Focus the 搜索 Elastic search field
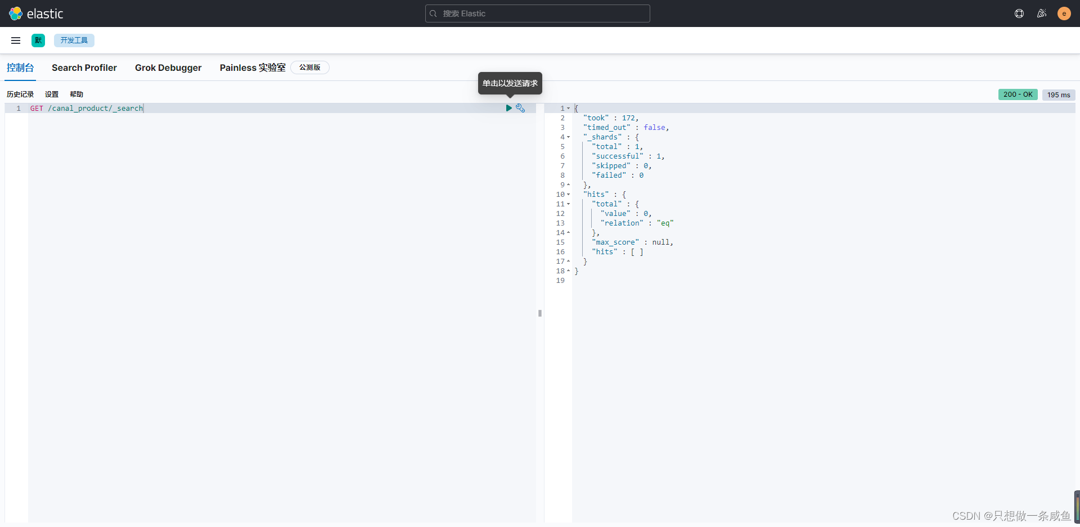 coord(538,13)
